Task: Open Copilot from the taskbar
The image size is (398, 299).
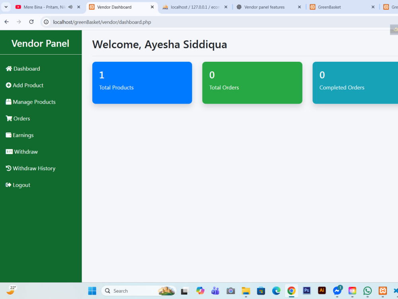Action: coord(200,291)
